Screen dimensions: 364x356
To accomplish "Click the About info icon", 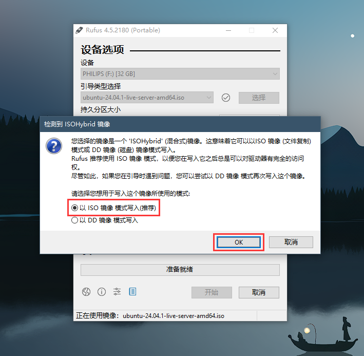I will 102,292.
